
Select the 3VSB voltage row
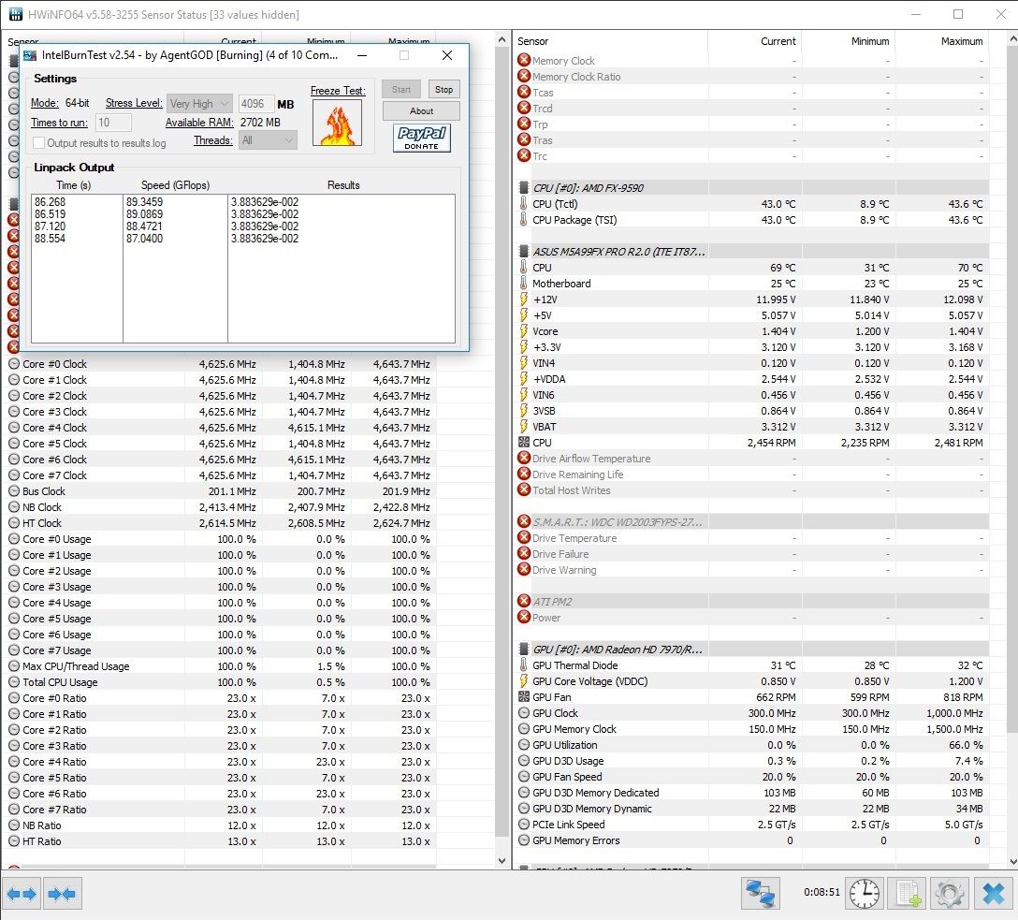(x=752, y=411)
